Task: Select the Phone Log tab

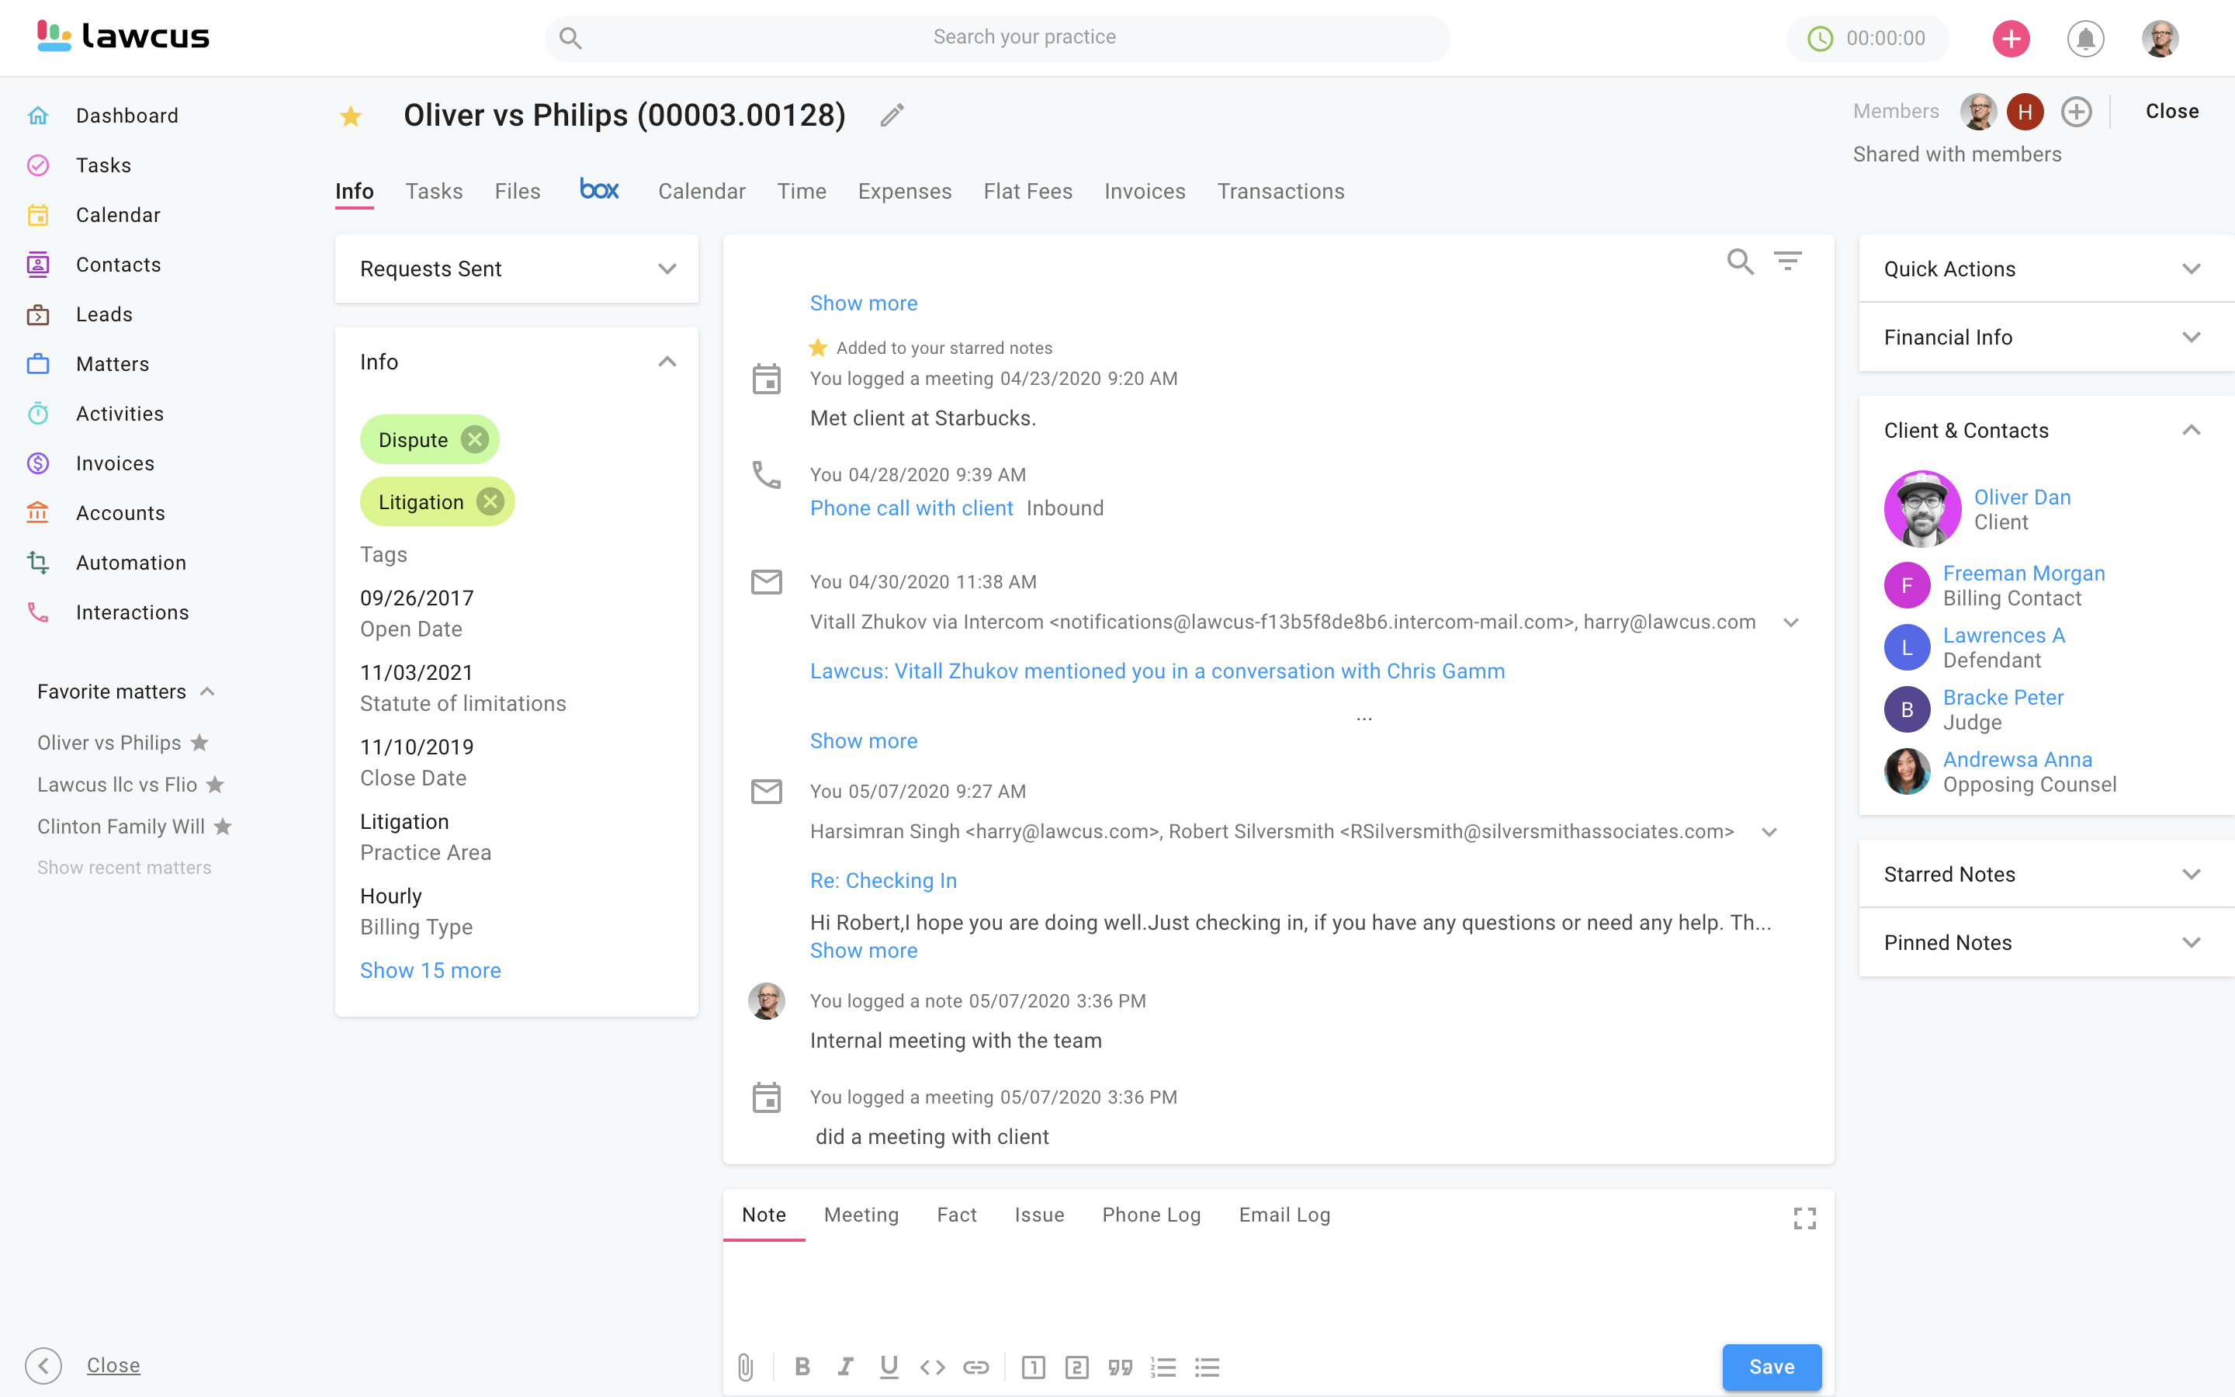Action: [1151, 1215]
